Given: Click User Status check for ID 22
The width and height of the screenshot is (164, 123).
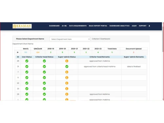Looking at the screenshot, I should coord(27,83).
